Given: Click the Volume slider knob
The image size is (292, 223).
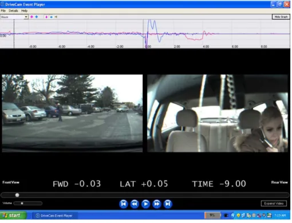Looking at the screenshot, I should coord(22,203).
